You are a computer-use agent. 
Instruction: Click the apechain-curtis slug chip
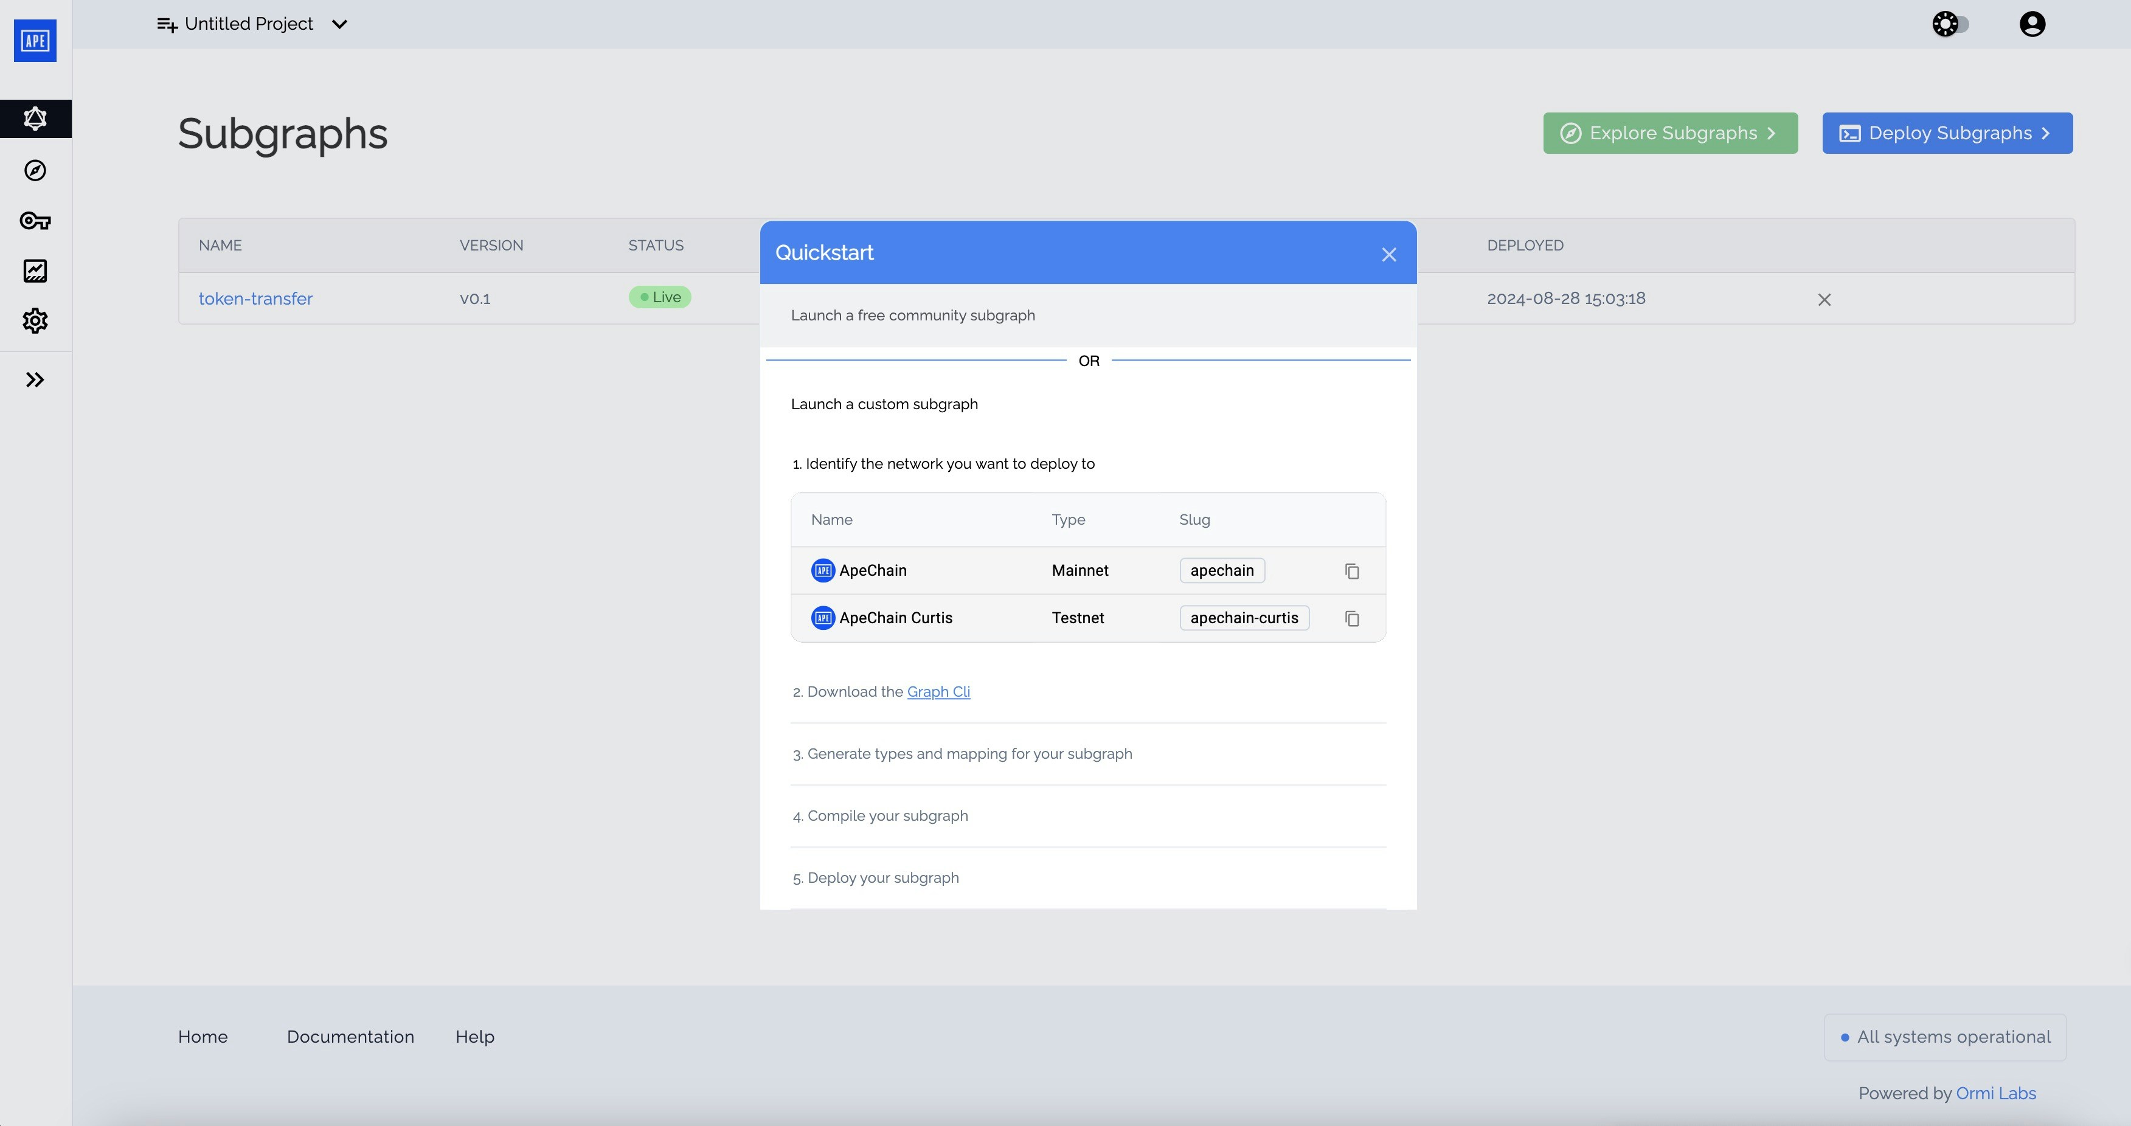[1244, 618]
